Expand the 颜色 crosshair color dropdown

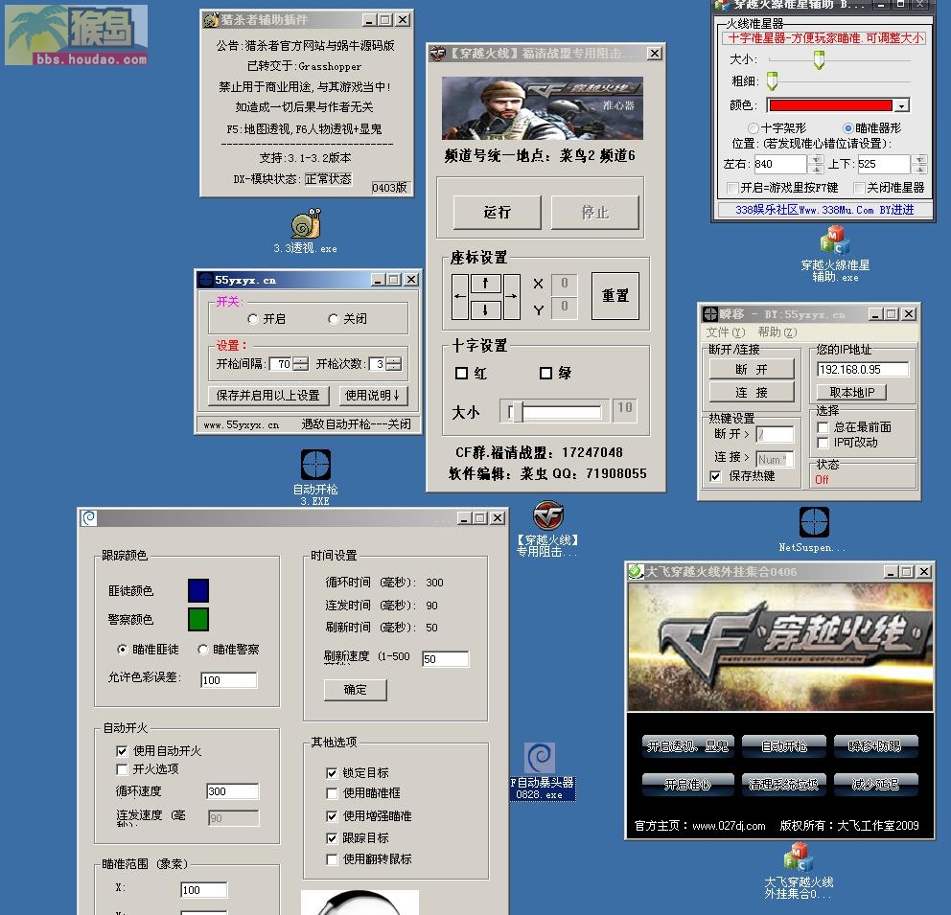pos(902,105)
